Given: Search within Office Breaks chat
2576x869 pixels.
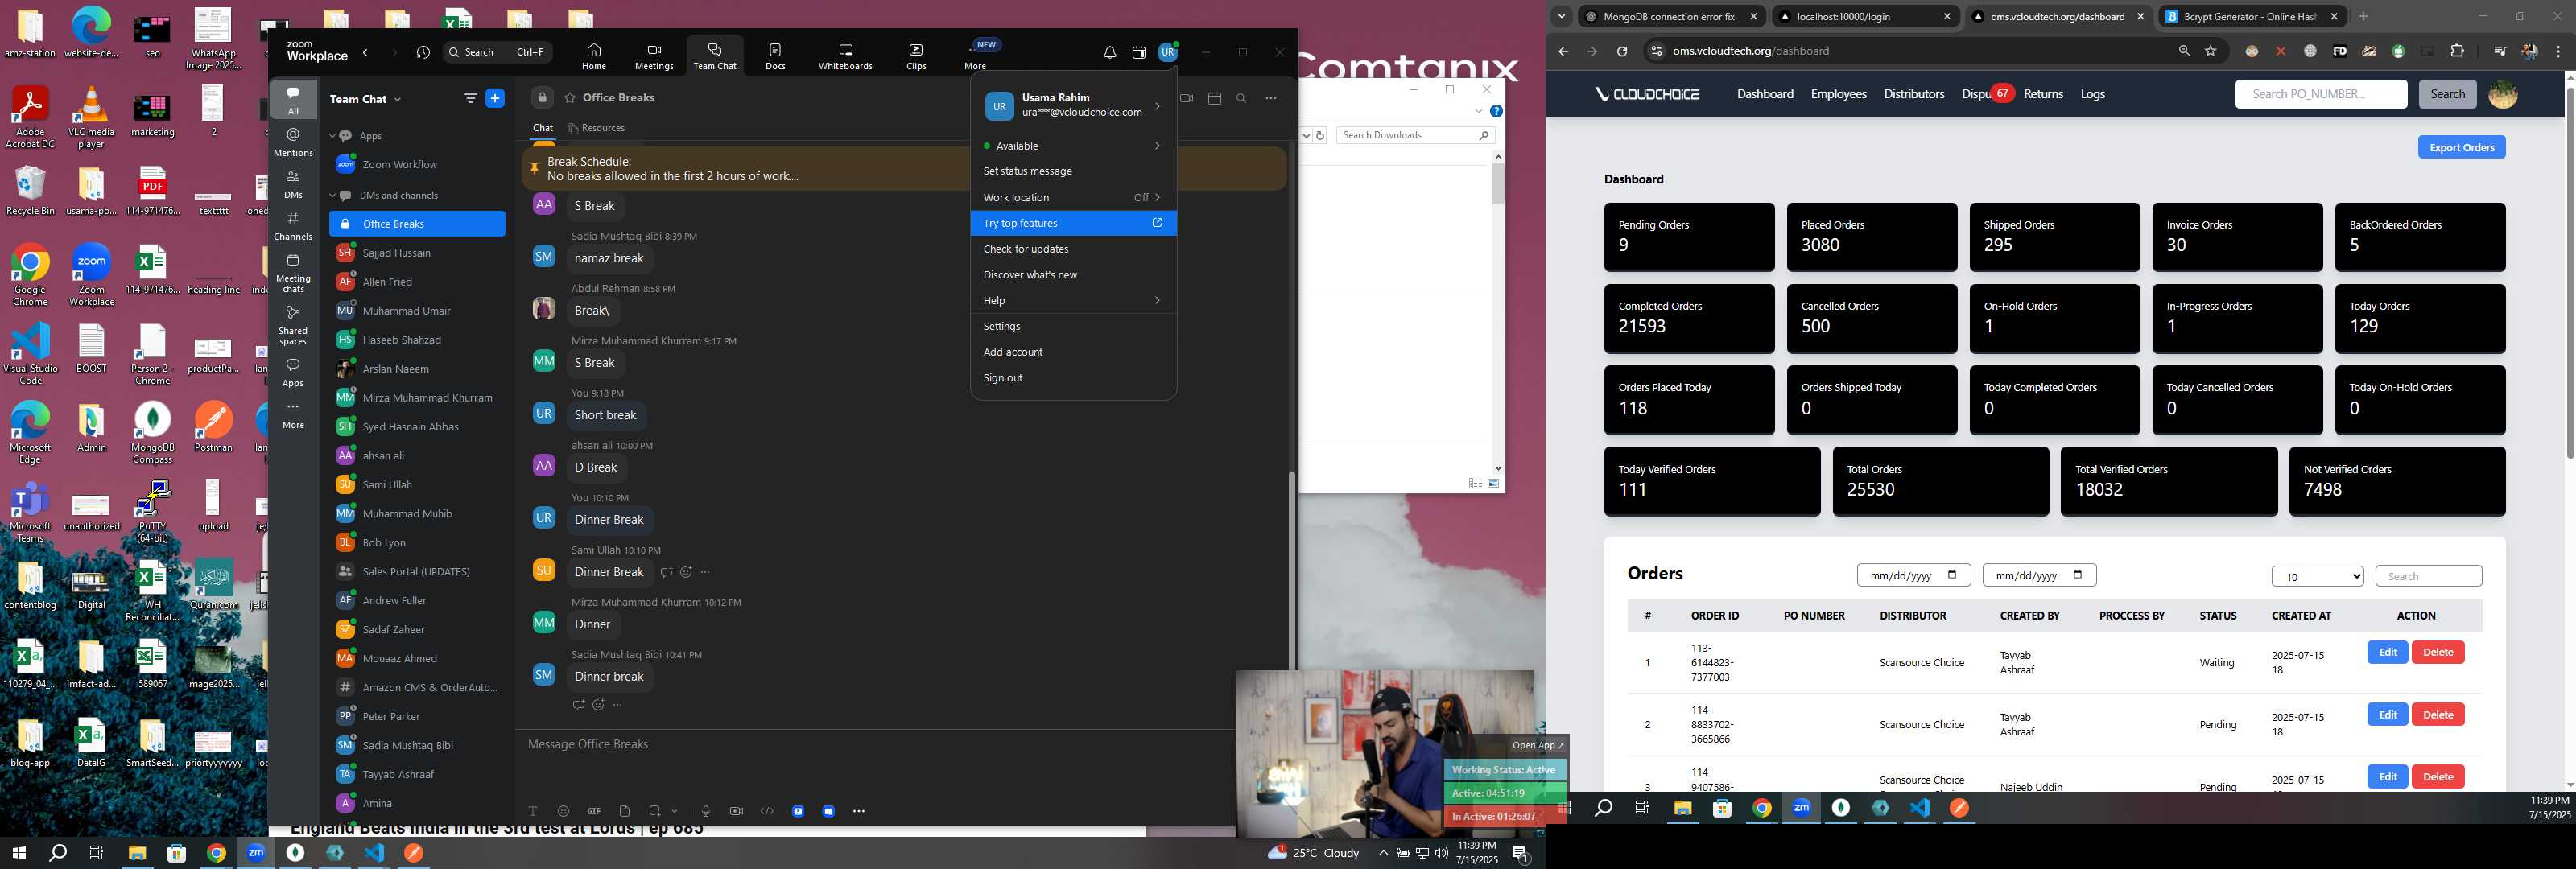Looking at the screenshot, I should [1241, 98].
